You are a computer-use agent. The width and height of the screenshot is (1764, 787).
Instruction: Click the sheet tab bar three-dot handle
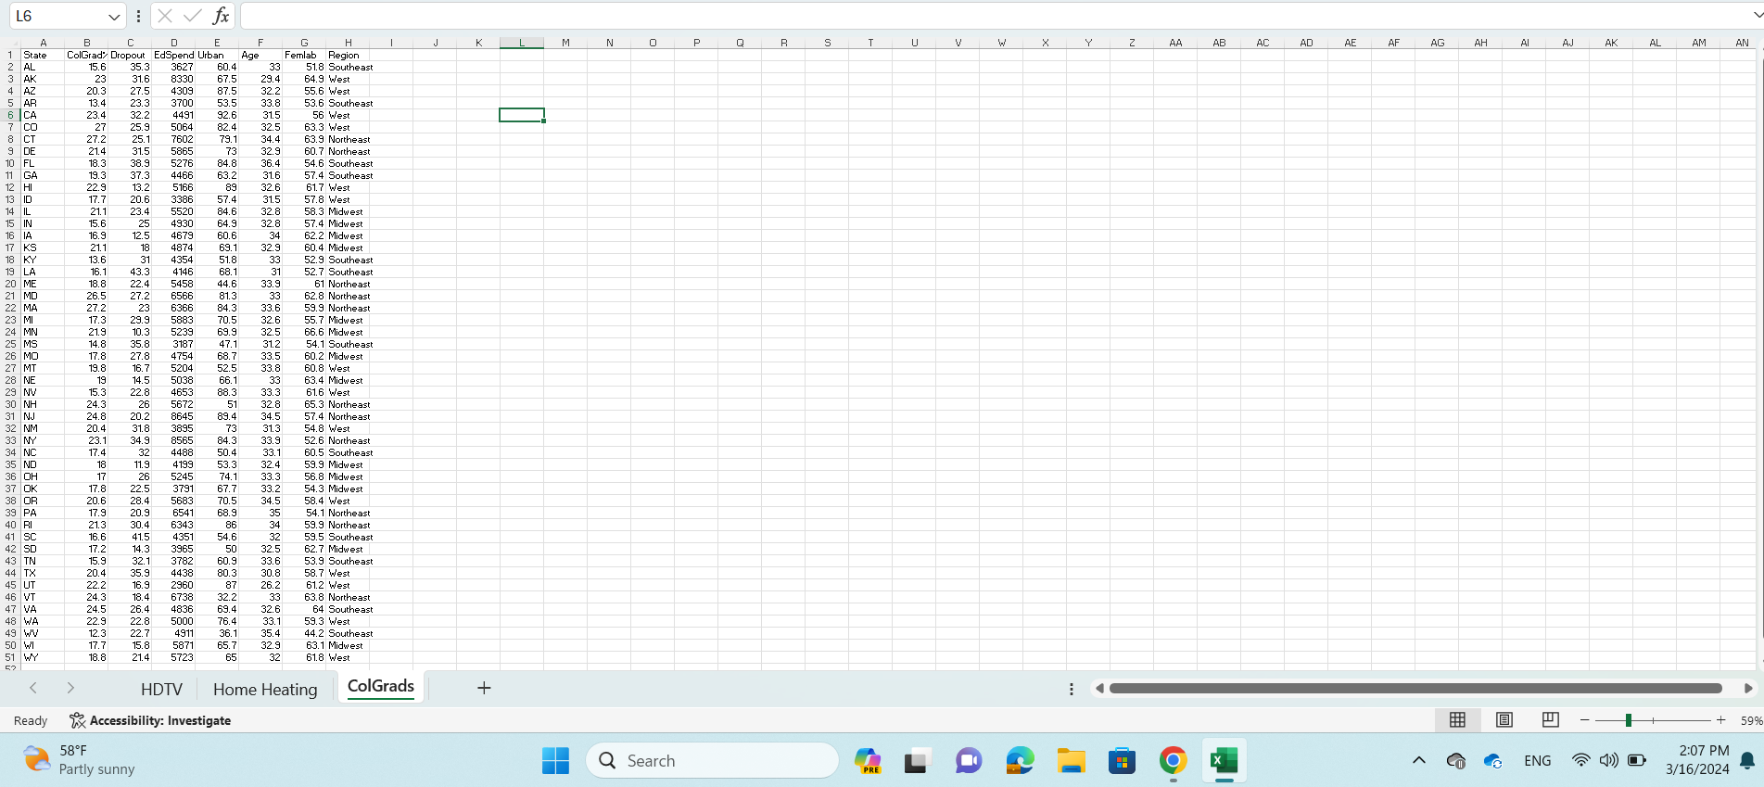[1072, 689]
